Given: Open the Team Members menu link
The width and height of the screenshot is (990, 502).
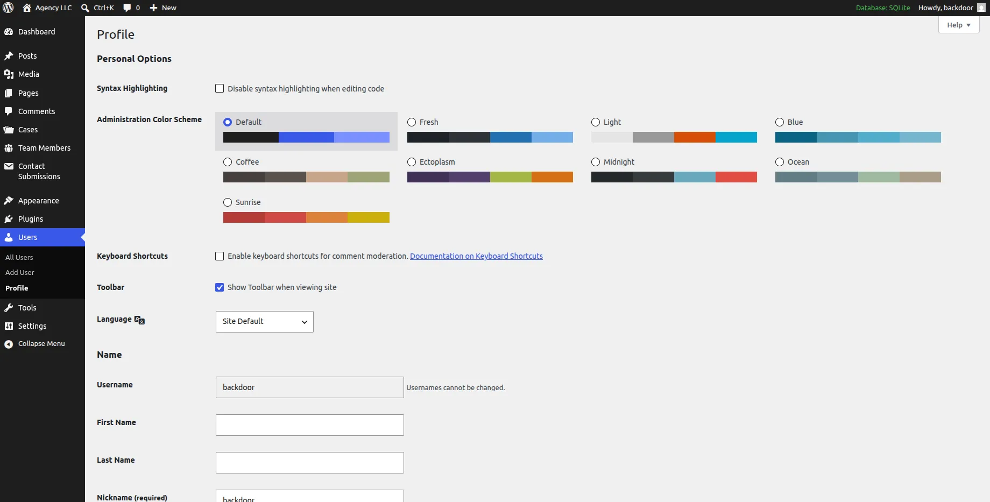Looking at the screenshot, I should click(44, 148).
